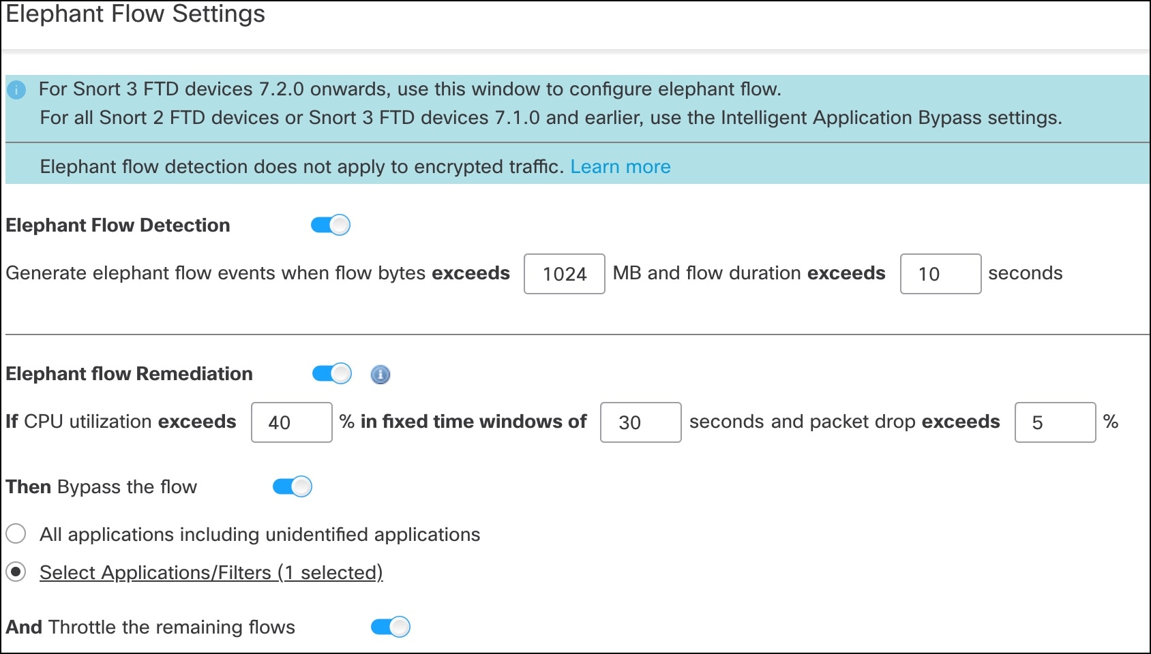Screen dimensions: 1151x654
Task: Edit the CPU utilization percentage field showing 40
Action: [x=291, y=422]
